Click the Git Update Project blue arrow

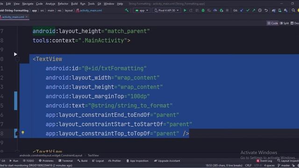click(242, 10)
